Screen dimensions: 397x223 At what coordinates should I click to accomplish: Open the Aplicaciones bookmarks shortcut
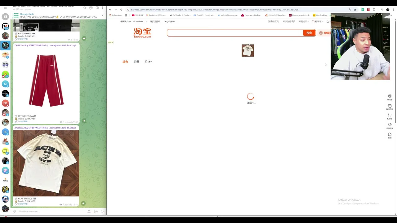[x=115, y=15]
